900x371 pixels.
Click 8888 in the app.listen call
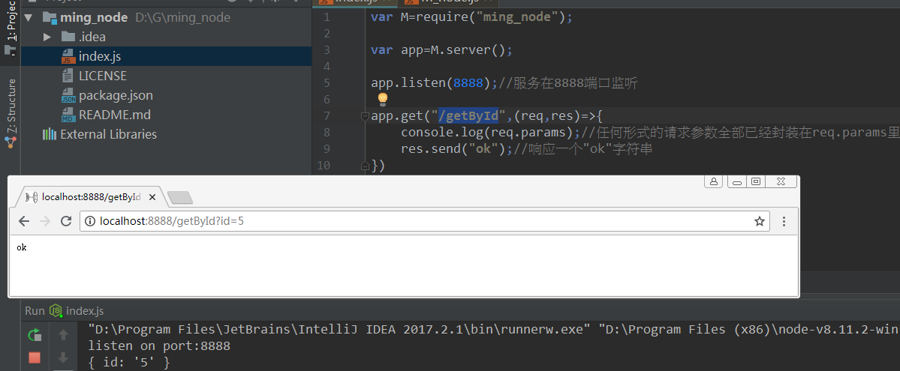coord(468,83)
